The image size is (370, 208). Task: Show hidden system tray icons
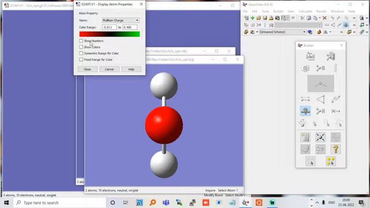coord(317,203)
